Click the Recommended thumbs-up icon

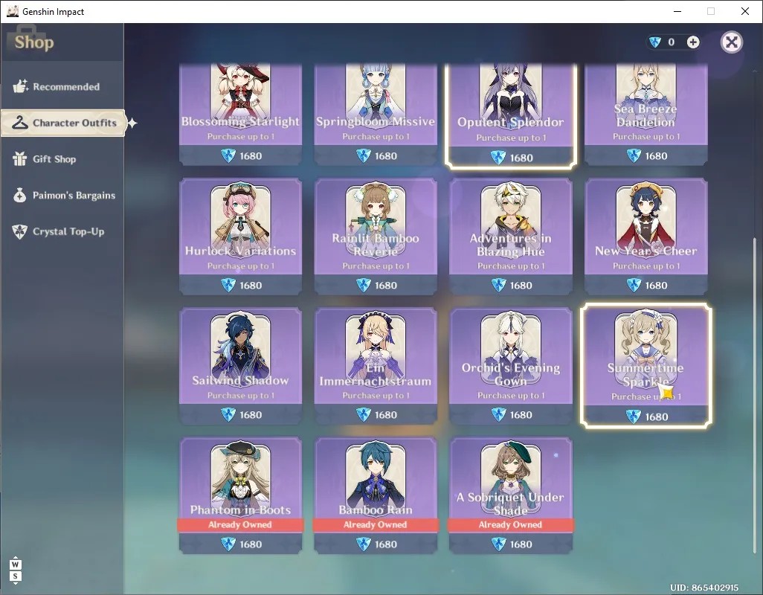(20, 86)
